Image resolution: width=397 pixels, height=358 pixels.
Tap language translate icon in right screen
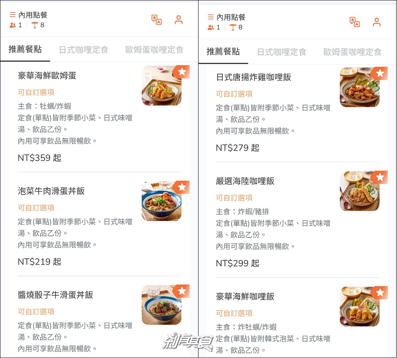[x=355, y=22]
